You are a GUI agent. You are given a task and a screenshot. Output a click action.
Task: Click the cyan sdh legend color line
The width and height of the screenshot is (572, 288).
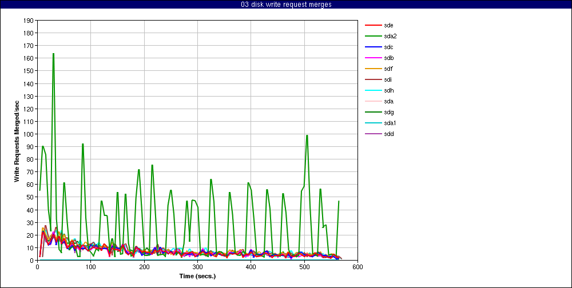(373, 90)
